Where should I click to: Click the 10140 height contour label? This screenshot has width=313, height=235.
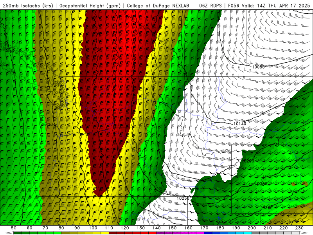click(x=240, y=124)
